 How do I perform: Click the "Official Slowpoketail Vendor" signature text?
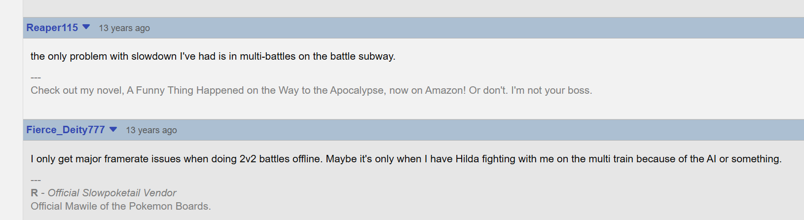click(x=112, y=193)
